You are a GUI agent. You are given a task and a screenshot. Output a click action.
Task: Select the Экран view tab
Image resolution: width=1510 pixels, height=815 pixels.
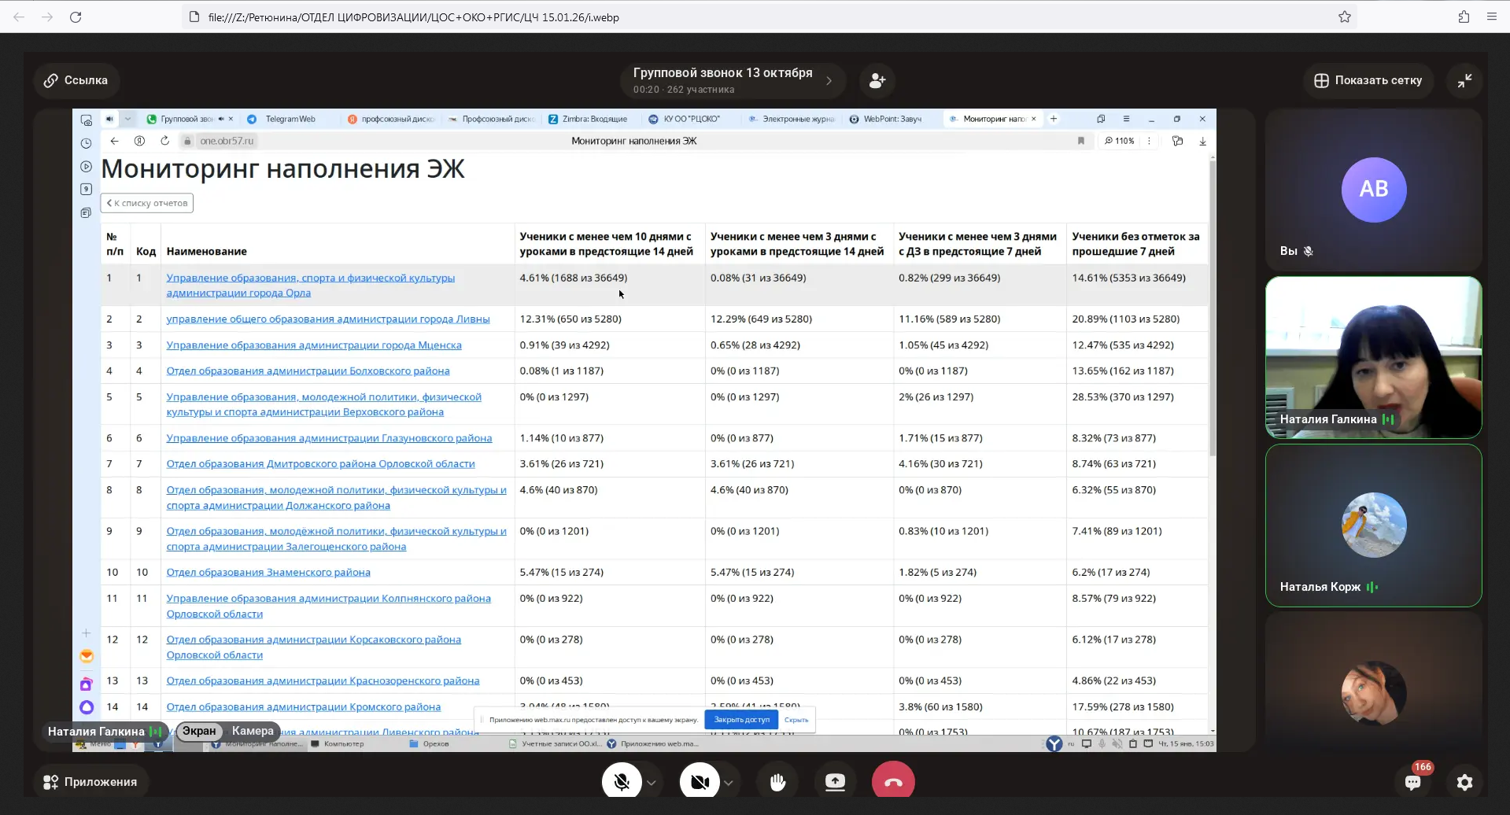pos(199,731)
